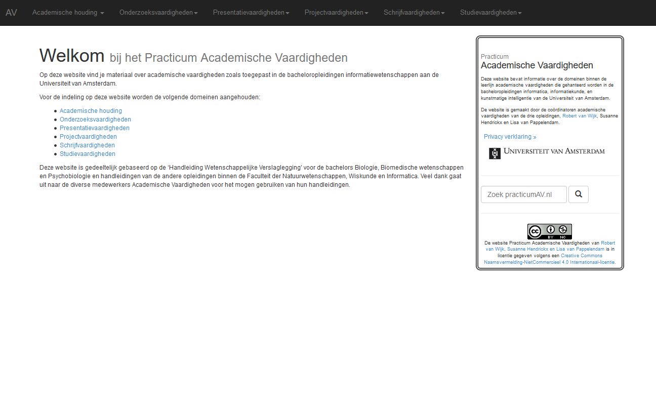Open the Privacy verklaring link
The height and width of the screenshot is (401, 656).
[x=510, y=137]
